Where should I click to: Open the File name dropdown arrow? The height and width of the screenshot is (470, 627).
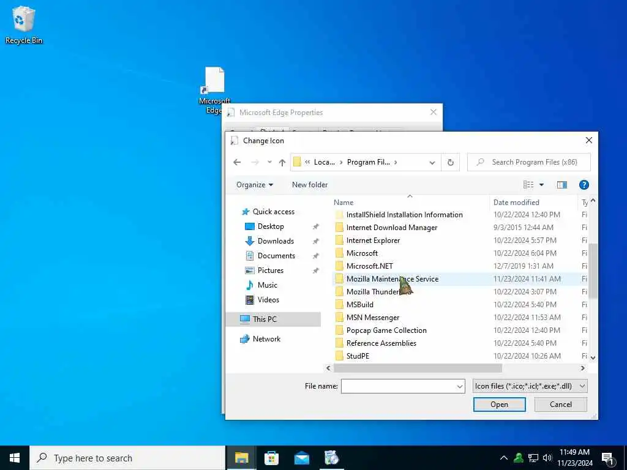(459, 386)
